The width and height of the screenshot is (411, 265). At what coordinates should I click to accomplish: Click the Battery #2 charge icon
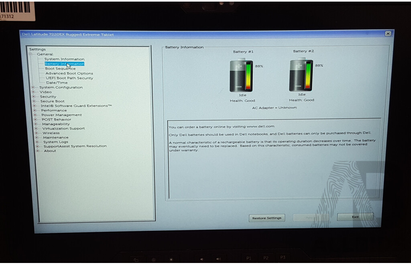[x=301, y=75]
